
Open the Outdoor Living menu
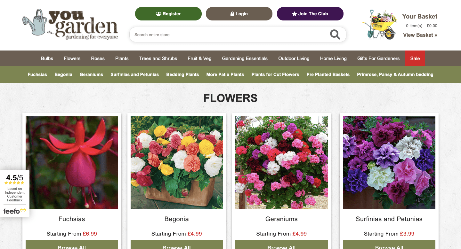click(294, 58)
